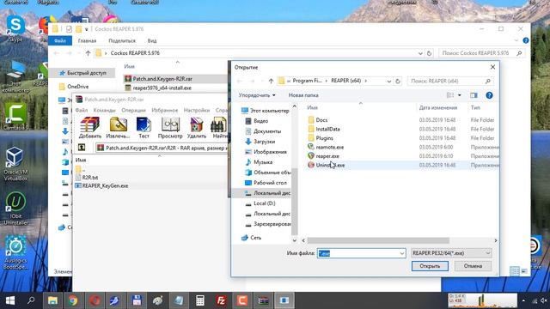
Task: Open the Упорядочить dropdown in dialog
Action: click(x=257, y=95)
